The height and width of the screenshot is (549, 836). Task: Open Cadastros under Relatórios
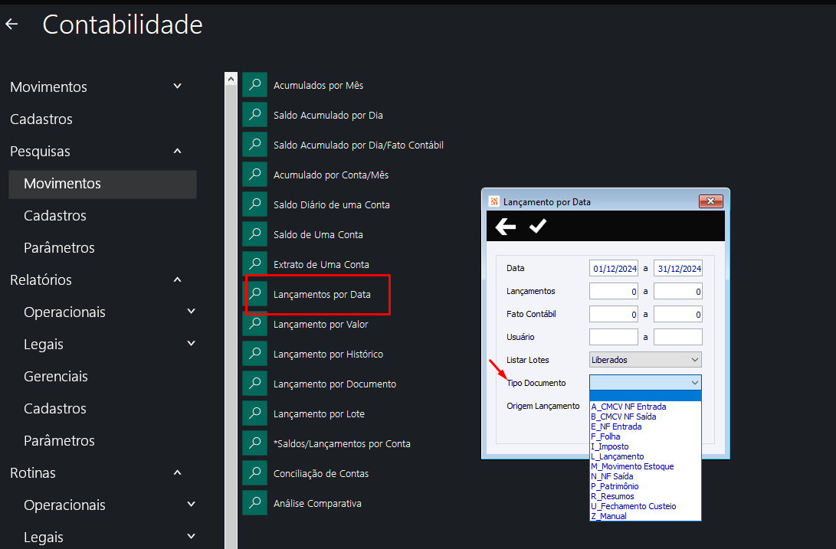click(x=55, y=408)
